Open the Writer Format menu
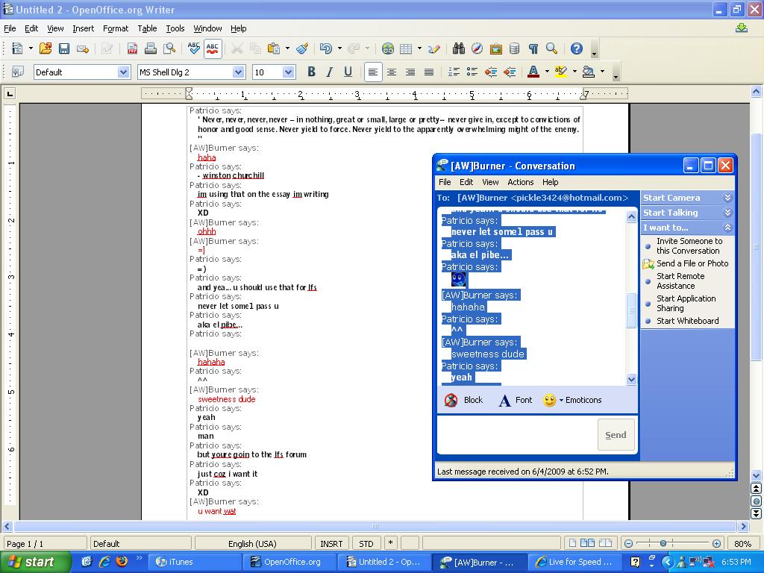This screenshot has height=573, width=764. [116, 29]
